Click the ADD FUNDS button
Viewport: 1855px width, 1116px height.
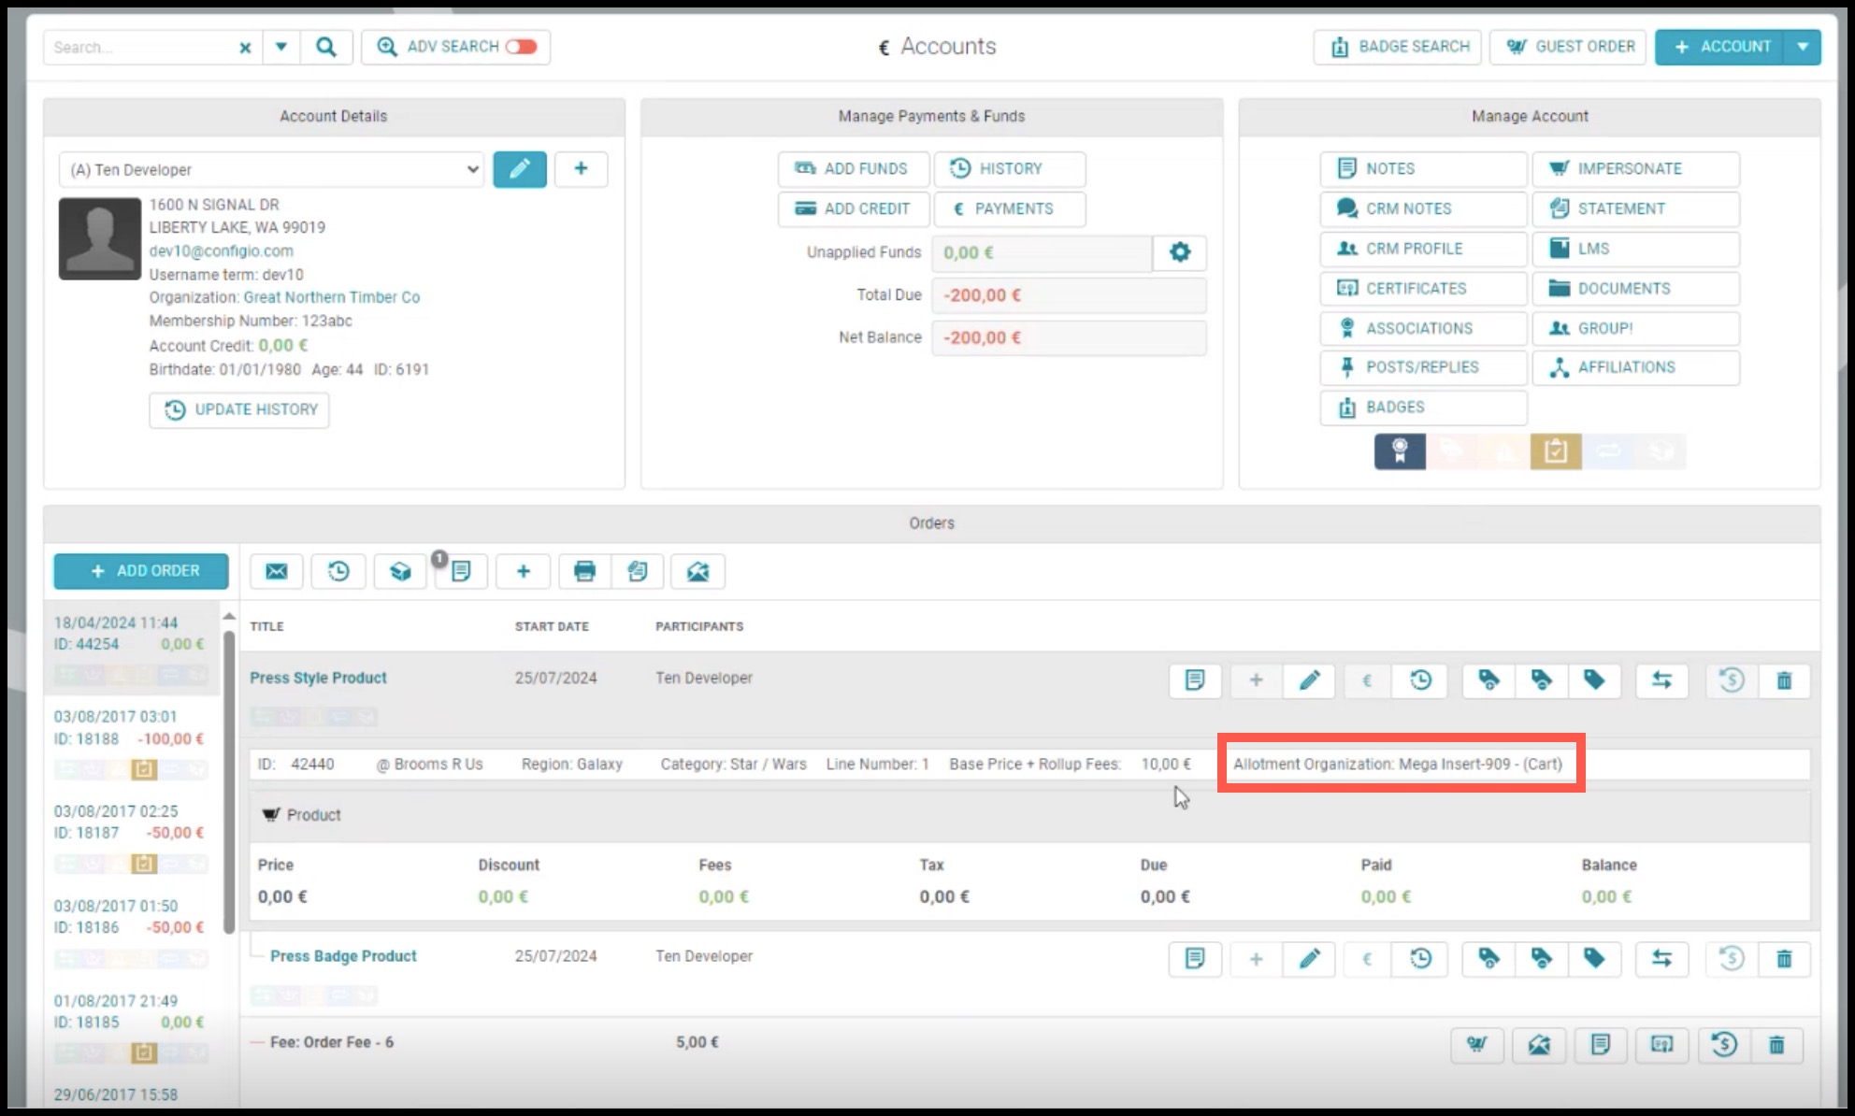tap(854, 169)
